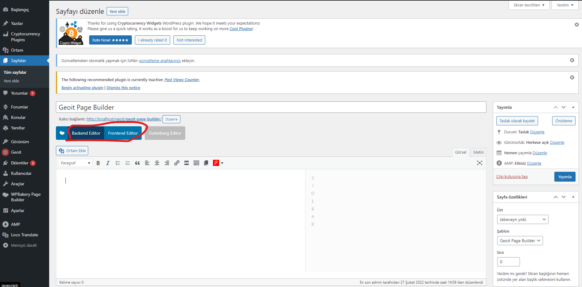582x287 pixels.
Task: Click the Sıra order input field
Action: tap(508, 262)
